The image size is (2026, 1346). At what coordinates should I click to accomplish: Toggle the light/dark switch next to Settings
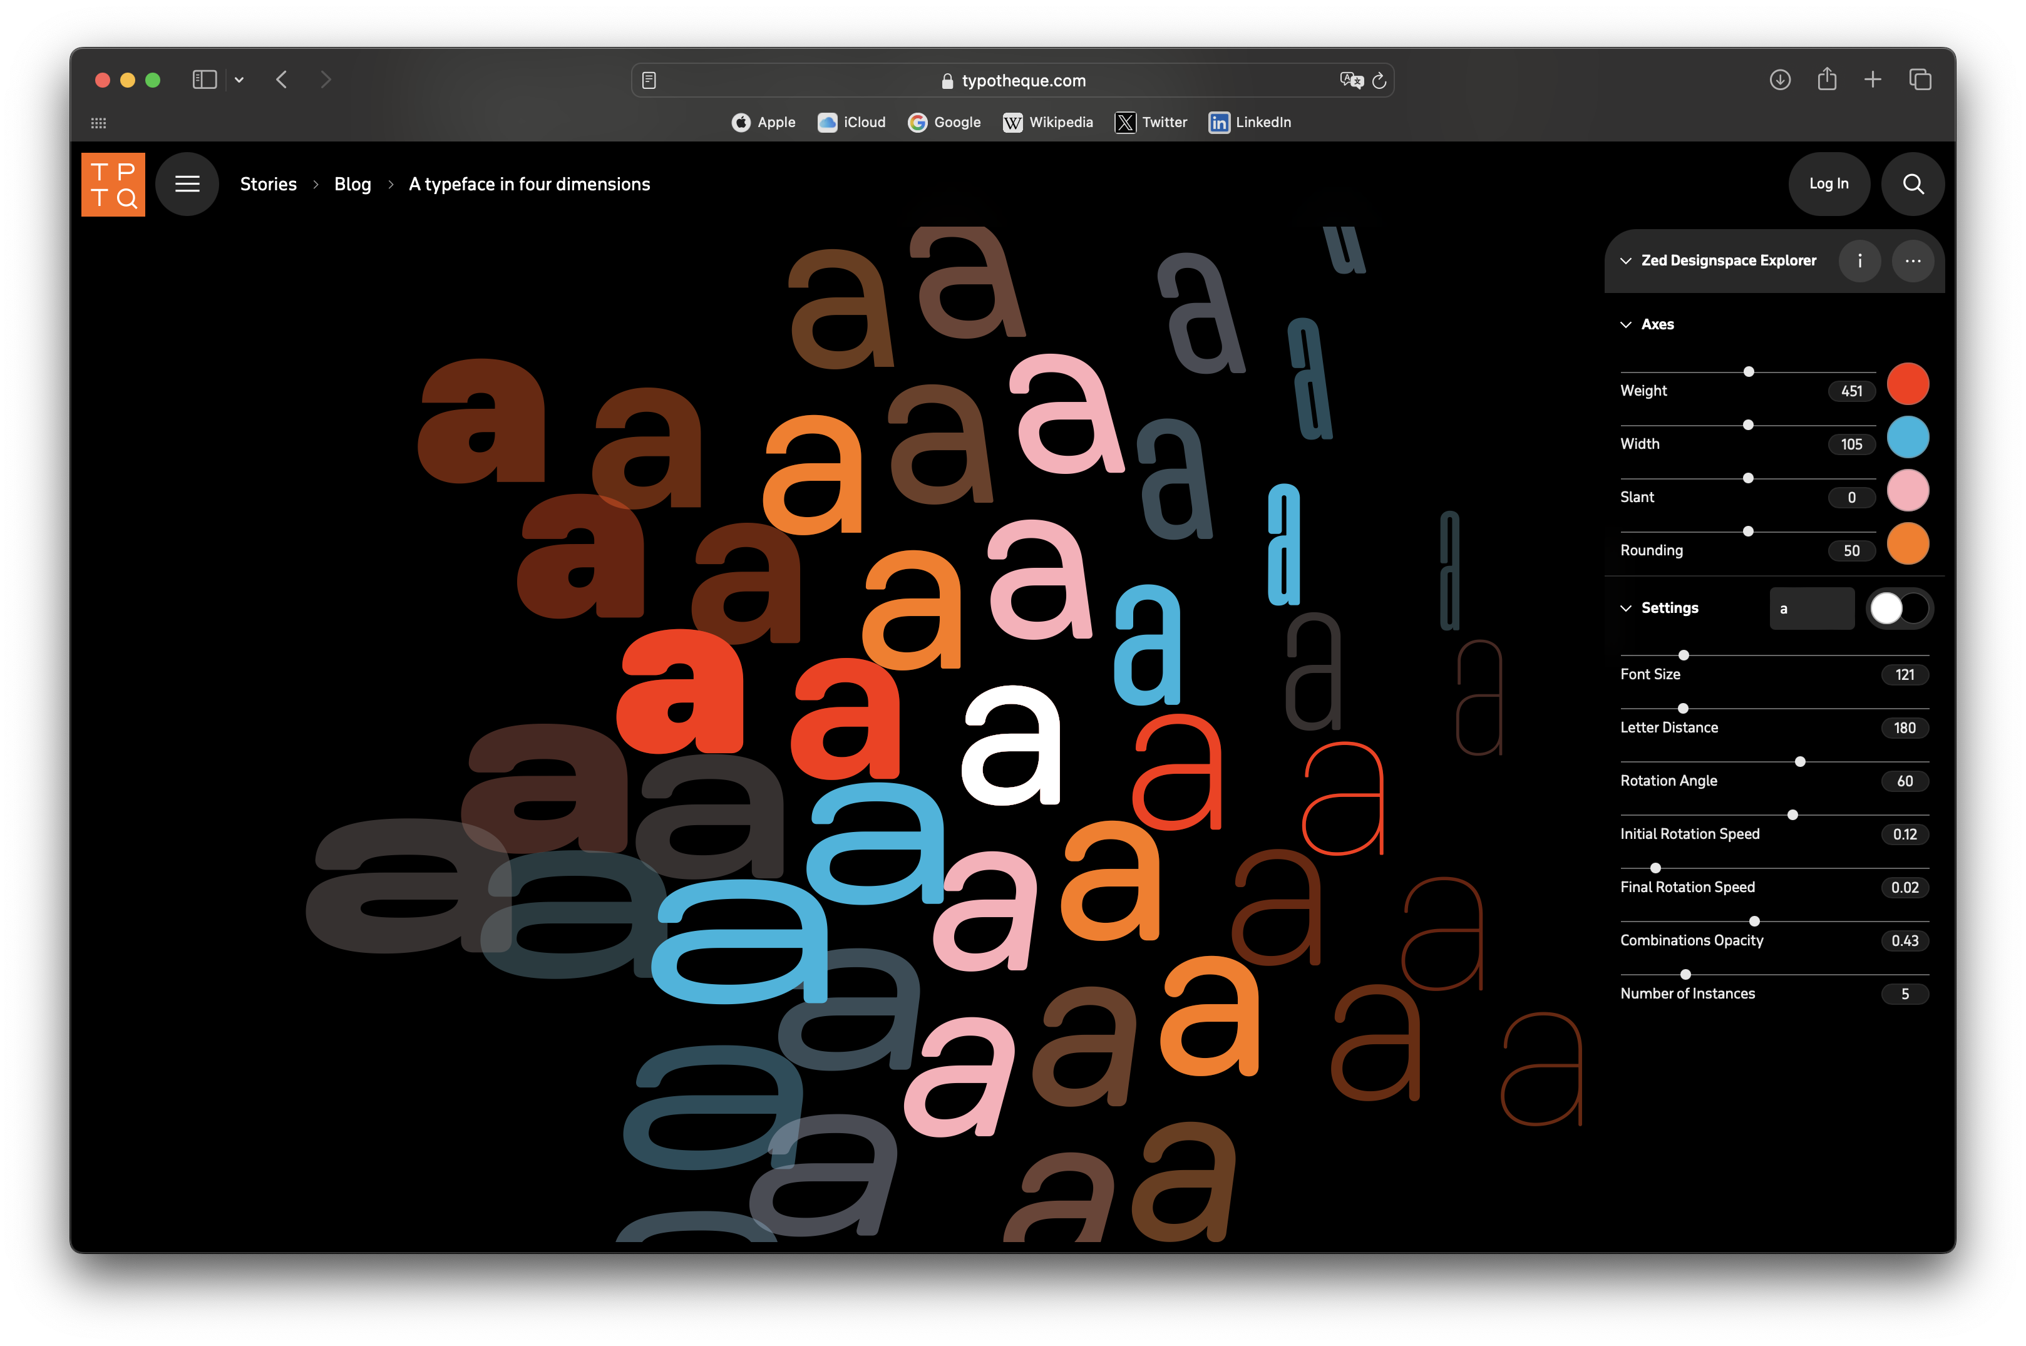1900,609
